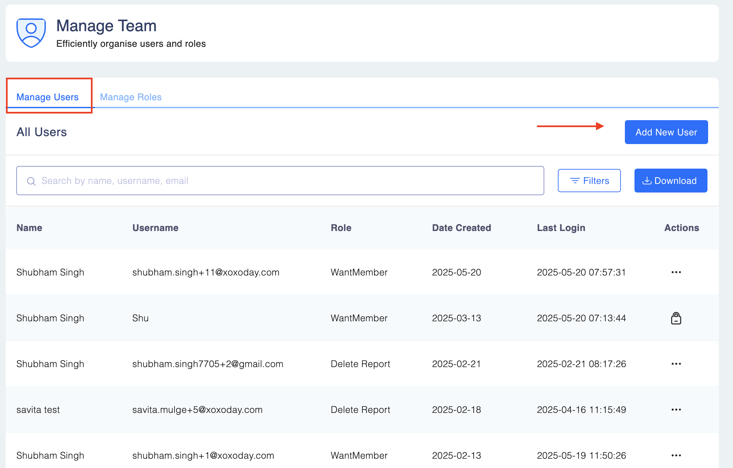Screen dimensions: 733x468
Task: Click the Date Created column header
Action: click(461, 228)
